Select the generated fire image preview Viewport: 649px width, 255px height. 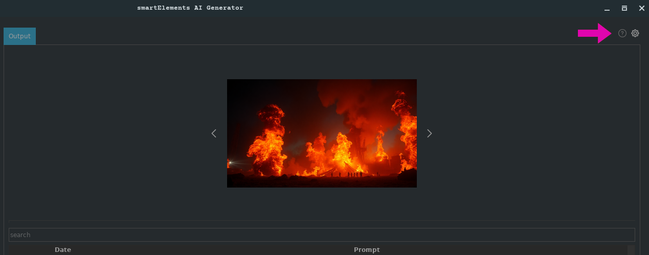322,133
